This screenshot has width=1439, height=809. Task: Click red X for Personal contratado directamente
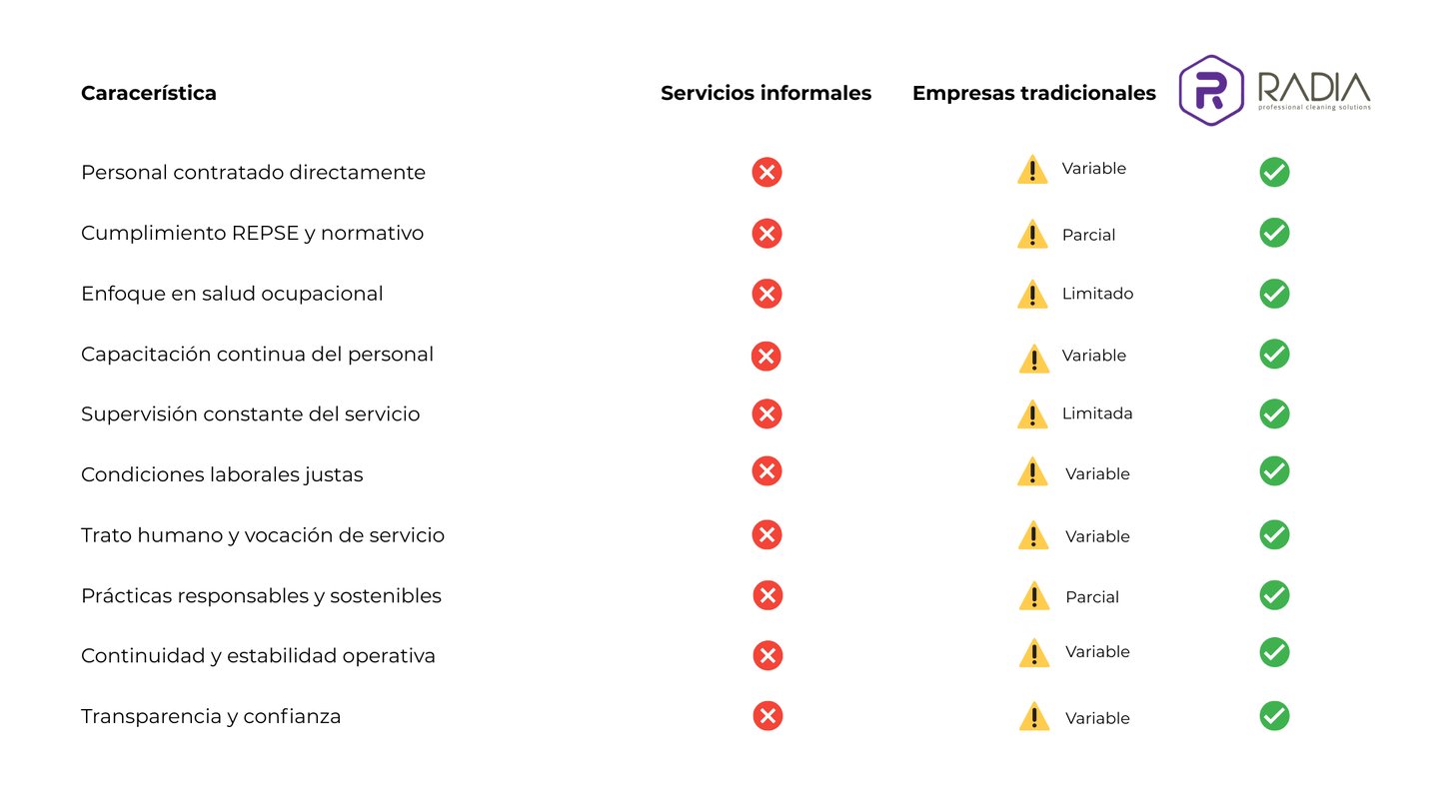(x=766, y=172)
